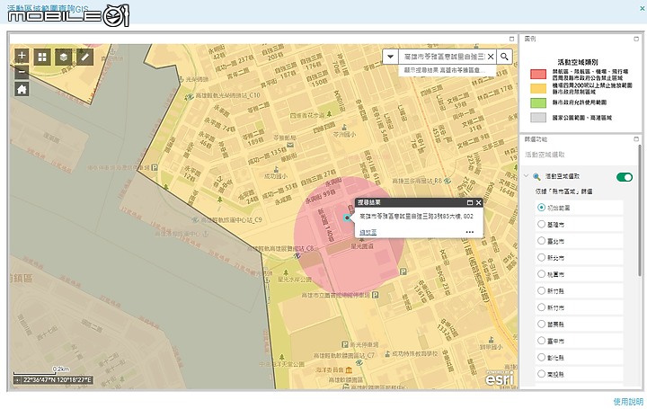Run the search with magnifier icon

(504, 57)
